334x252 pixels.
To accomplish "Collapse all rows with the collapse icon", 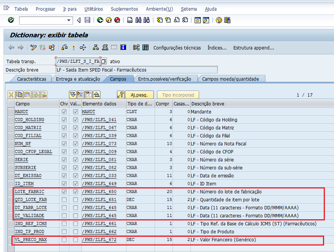I will pyautogui.click(x=97, y=95).
